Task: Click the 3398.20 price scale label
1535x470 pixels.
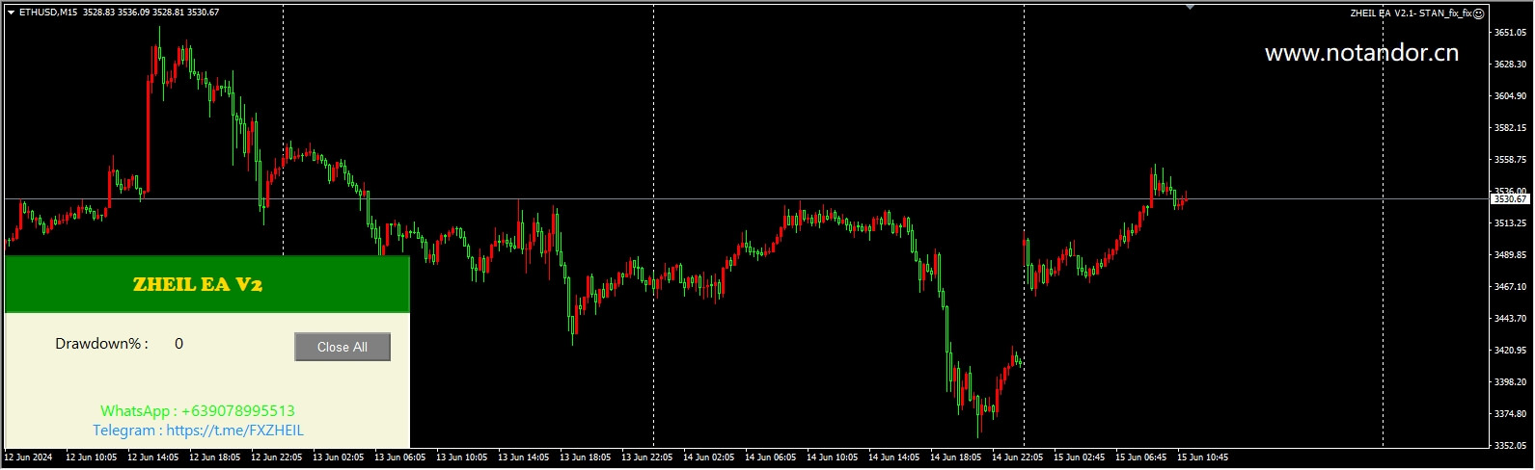Action: (x=1510, y=382)
